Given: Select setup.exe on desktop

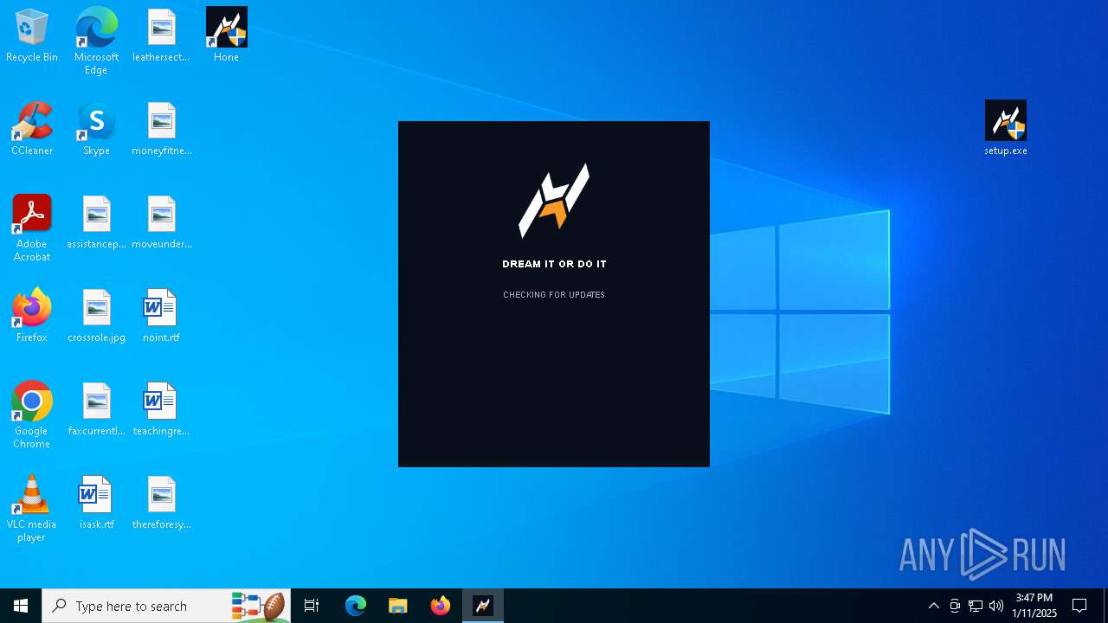Looking at the screenshot, I should pos(1006,128).
